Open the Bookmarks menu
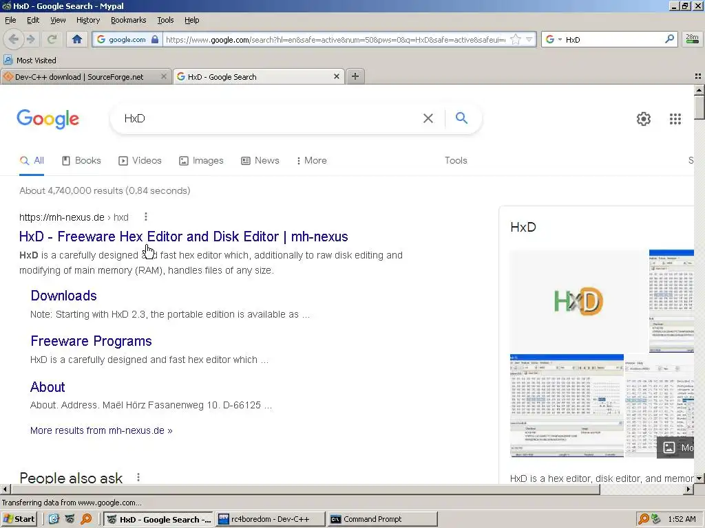The height and width of the screenshot is (528, 705). 129,20
